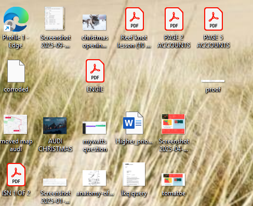Click the 'anatomy-of...' file name label
Viewport: 253px width, 206px height.
(x=95, y=193)
